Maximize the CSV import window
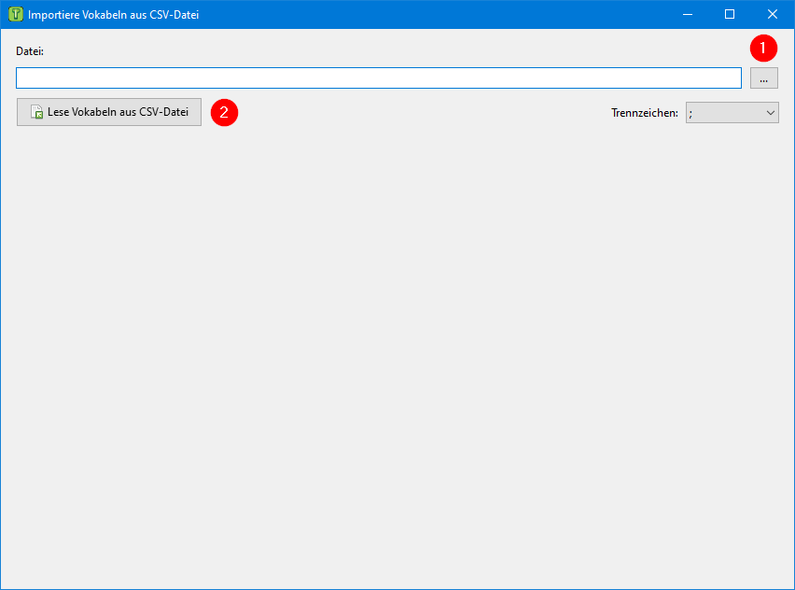 click(x=730, y=14)
